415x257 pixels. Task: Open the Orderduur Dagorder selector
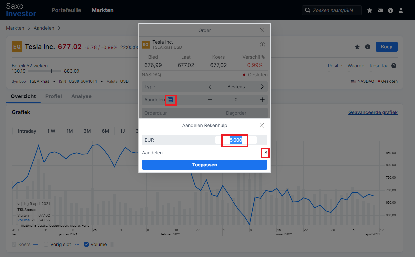tap(204, 113)
